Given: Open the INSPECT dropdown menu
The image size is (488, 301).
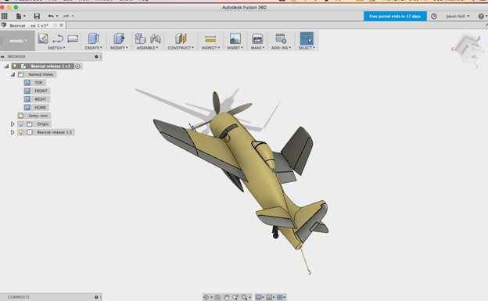Looking at the screenshot, I should point(210,48).
